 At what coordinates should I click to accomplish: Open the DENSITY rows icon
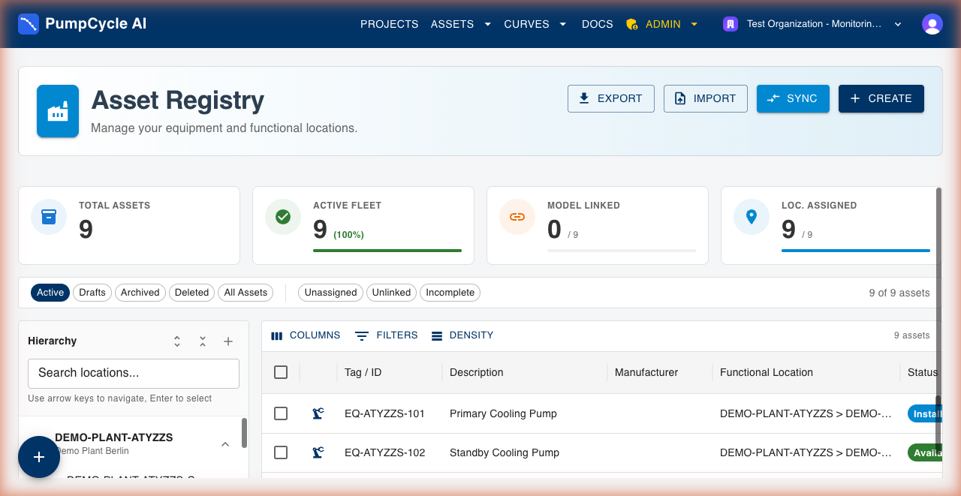click(438, 335)
